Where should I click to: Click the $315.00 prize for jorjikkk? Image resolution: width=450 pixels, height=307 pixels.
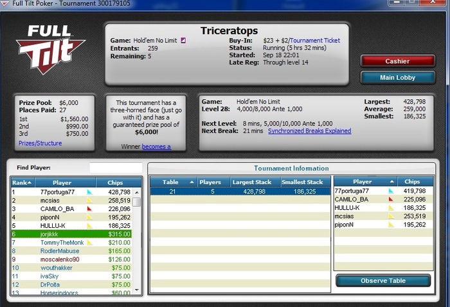(x=119, y=234)
